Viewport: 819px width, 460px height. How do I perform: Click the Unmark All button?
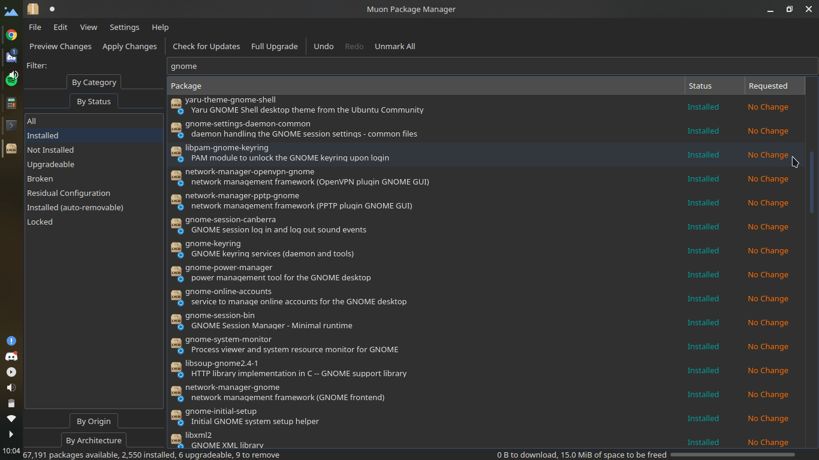pyautogui.click(x=395, y=46)
